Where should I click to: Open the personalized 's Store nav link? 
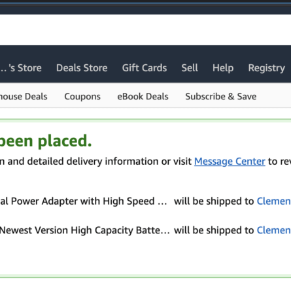21,68
